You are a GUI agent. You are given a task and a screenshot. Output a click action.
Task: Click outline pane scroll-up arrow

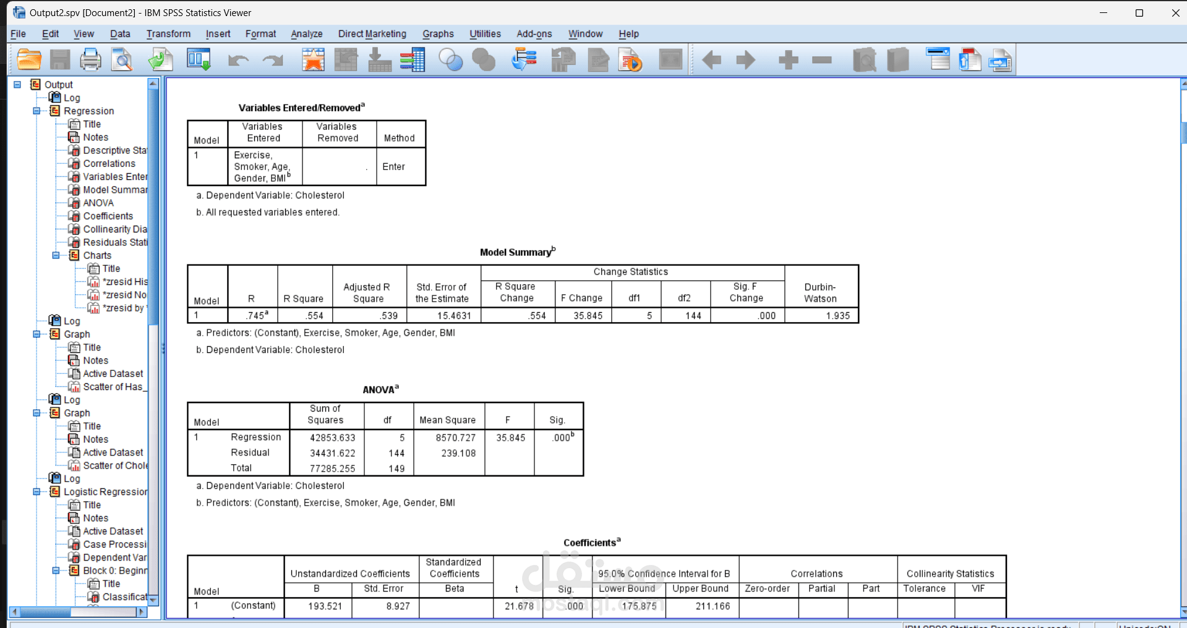click(153, 83)
